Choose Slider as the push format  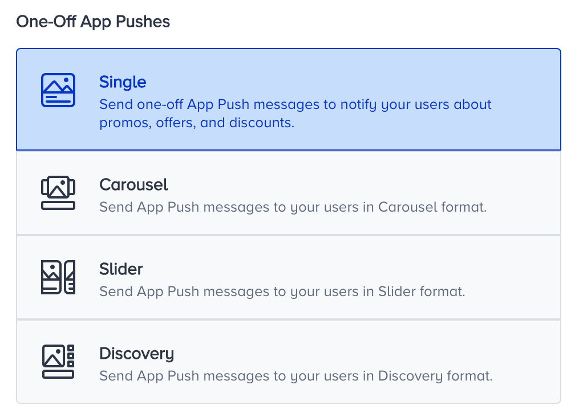click(x=287, y=277)
